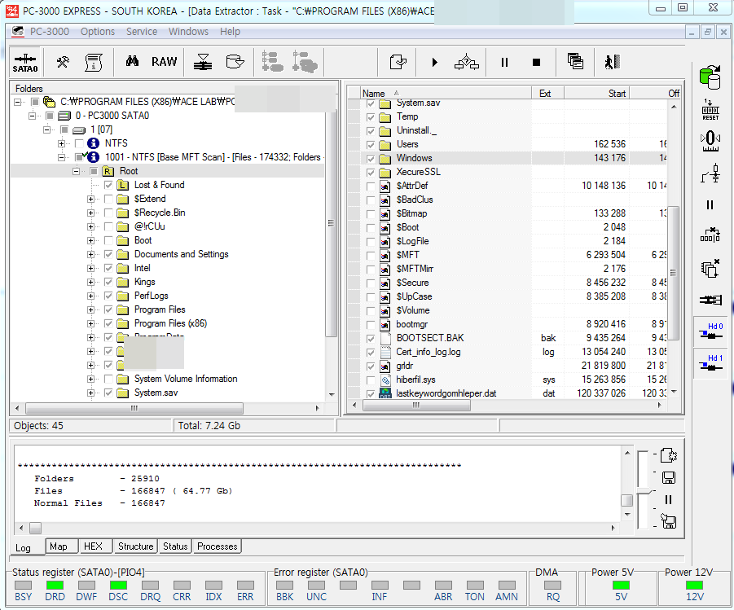Click the pause icon beside the log
Image resolution: width=734 pixels, height=610 pixels.
tap(669, 500)
